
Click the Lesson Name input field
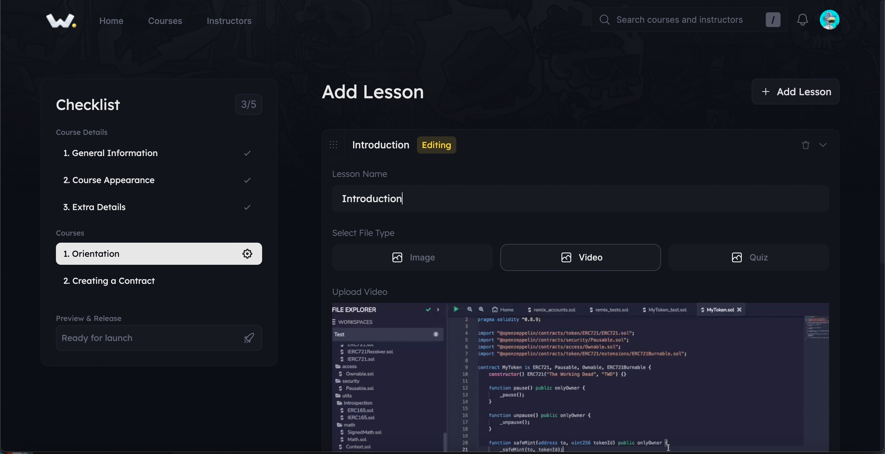580,199
